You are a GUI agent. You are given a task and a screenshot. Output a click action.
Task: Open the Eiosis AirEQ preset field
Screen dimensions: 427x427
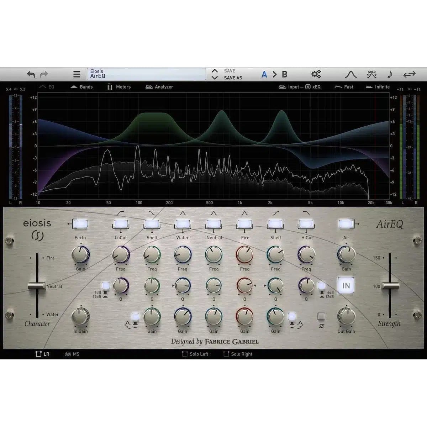[146, 74]
